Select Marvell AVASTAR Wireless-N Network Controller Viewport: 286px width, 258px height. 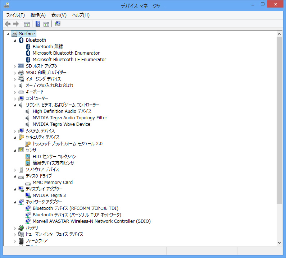[x=91, y=221]
